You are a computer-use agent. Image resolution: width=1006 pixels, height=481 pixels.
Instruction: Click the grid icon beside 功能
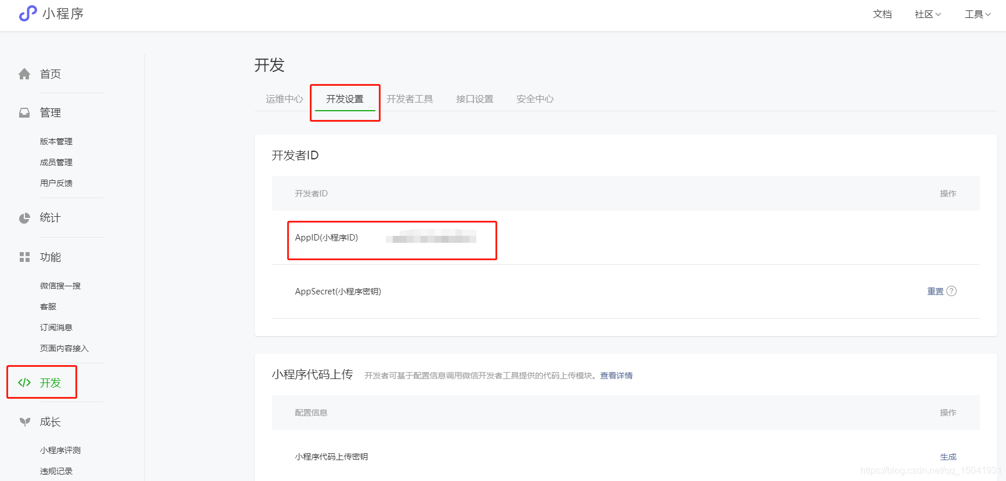(x=24, y=257)
